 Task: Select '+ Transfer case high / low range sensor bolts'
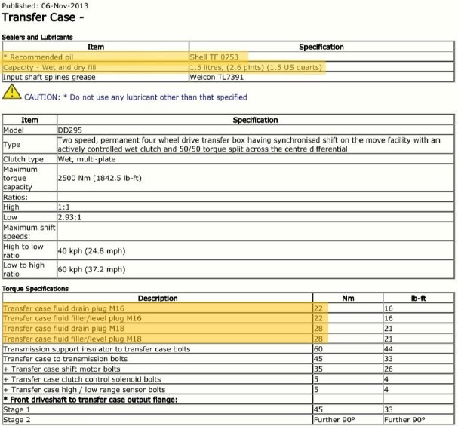(x=84, y=390)
